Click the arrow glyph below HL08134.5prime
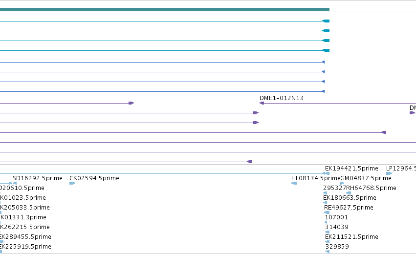Image resolution: width=416 pixels, height=254 pixels. (x=294, y=183)
